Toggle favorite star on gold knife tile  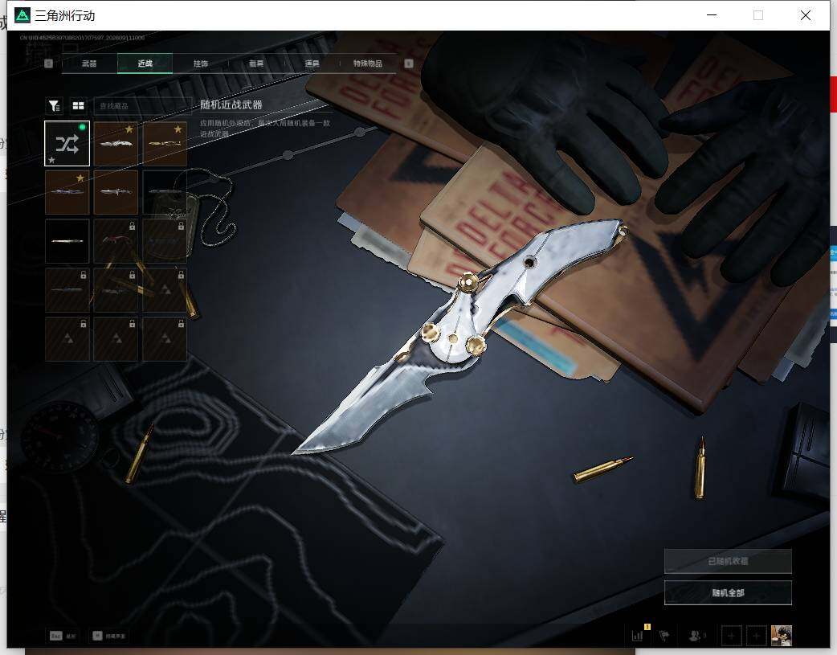(178, 129)
